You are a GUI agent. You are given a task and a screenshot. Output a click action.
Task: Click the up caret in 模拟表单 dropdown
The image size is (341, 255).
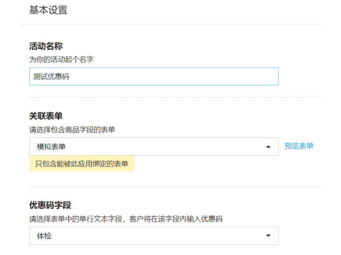(x=268, y=147)
